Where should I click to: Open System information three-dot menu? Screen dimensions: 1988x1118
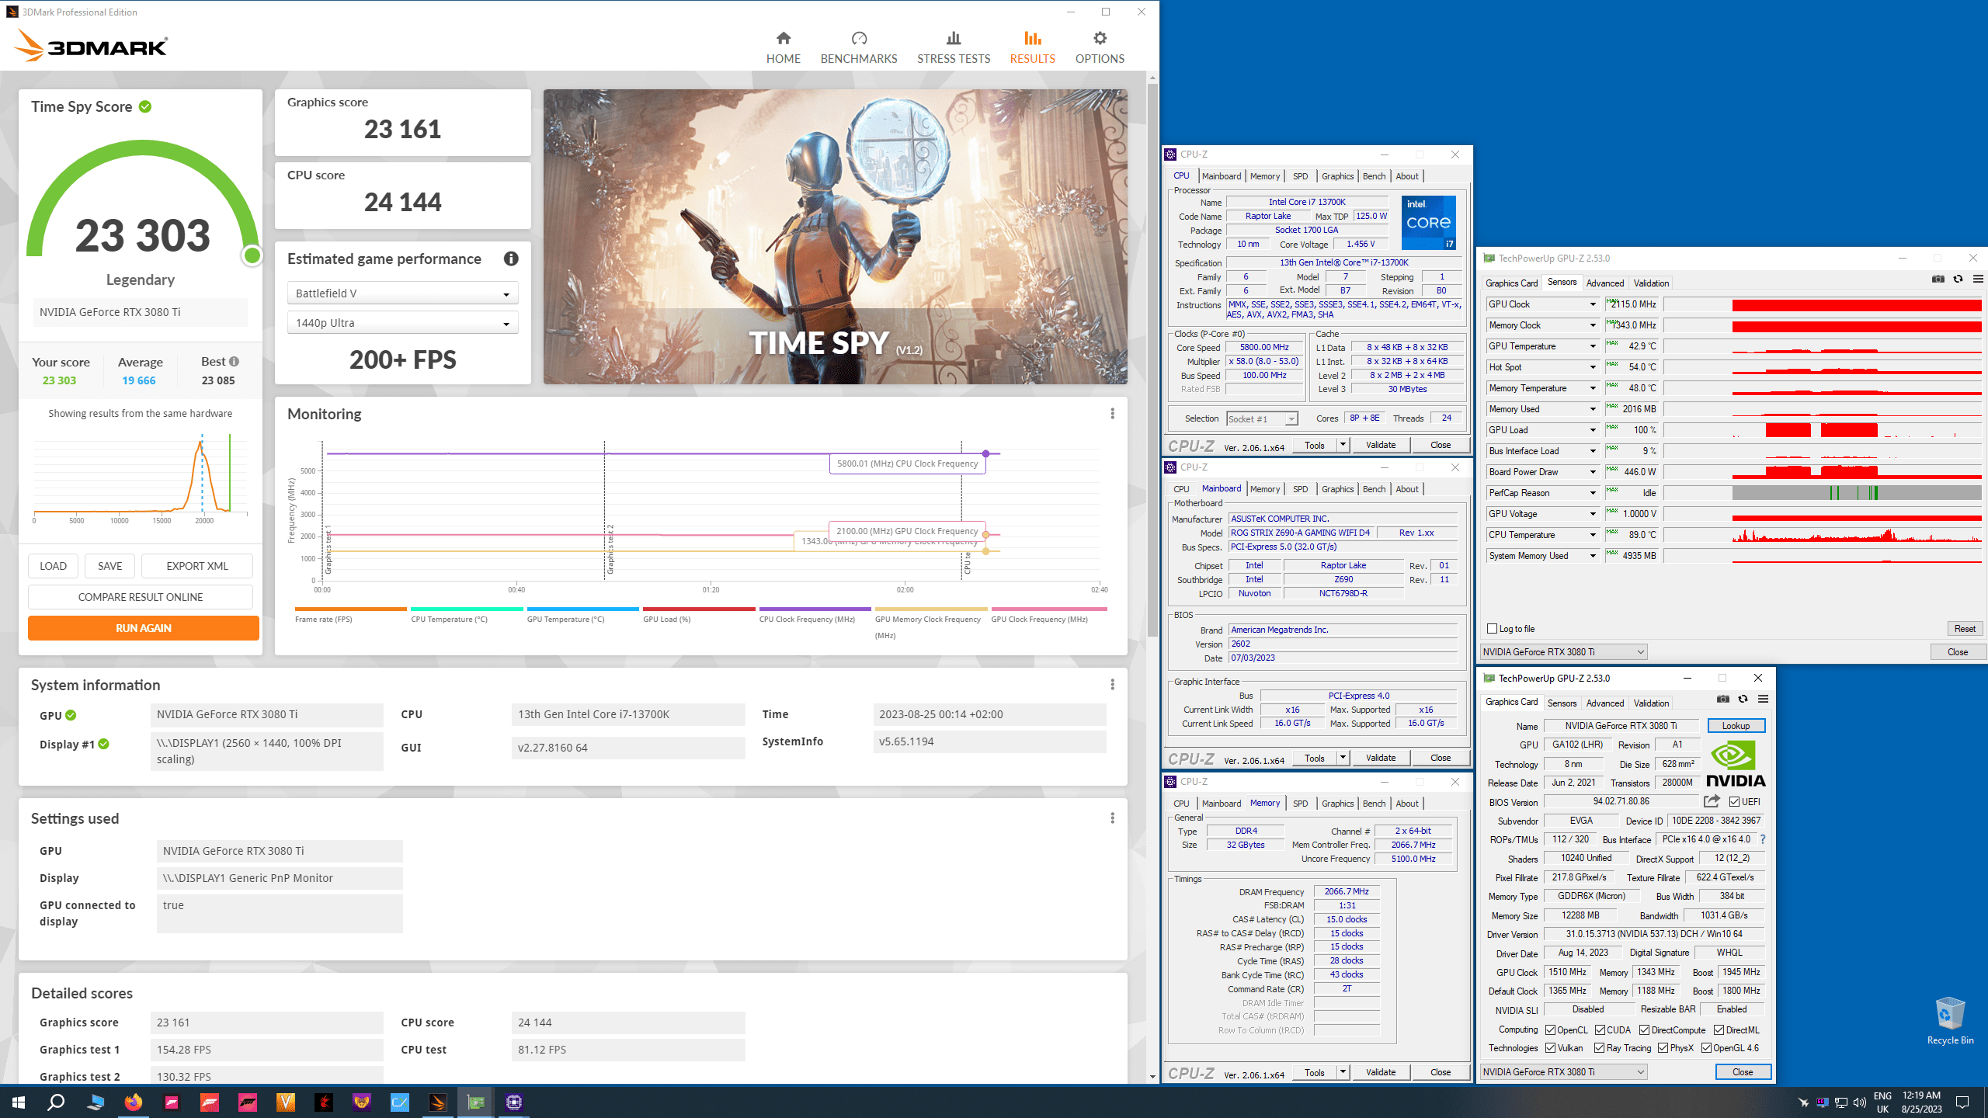pos(1112,684)
